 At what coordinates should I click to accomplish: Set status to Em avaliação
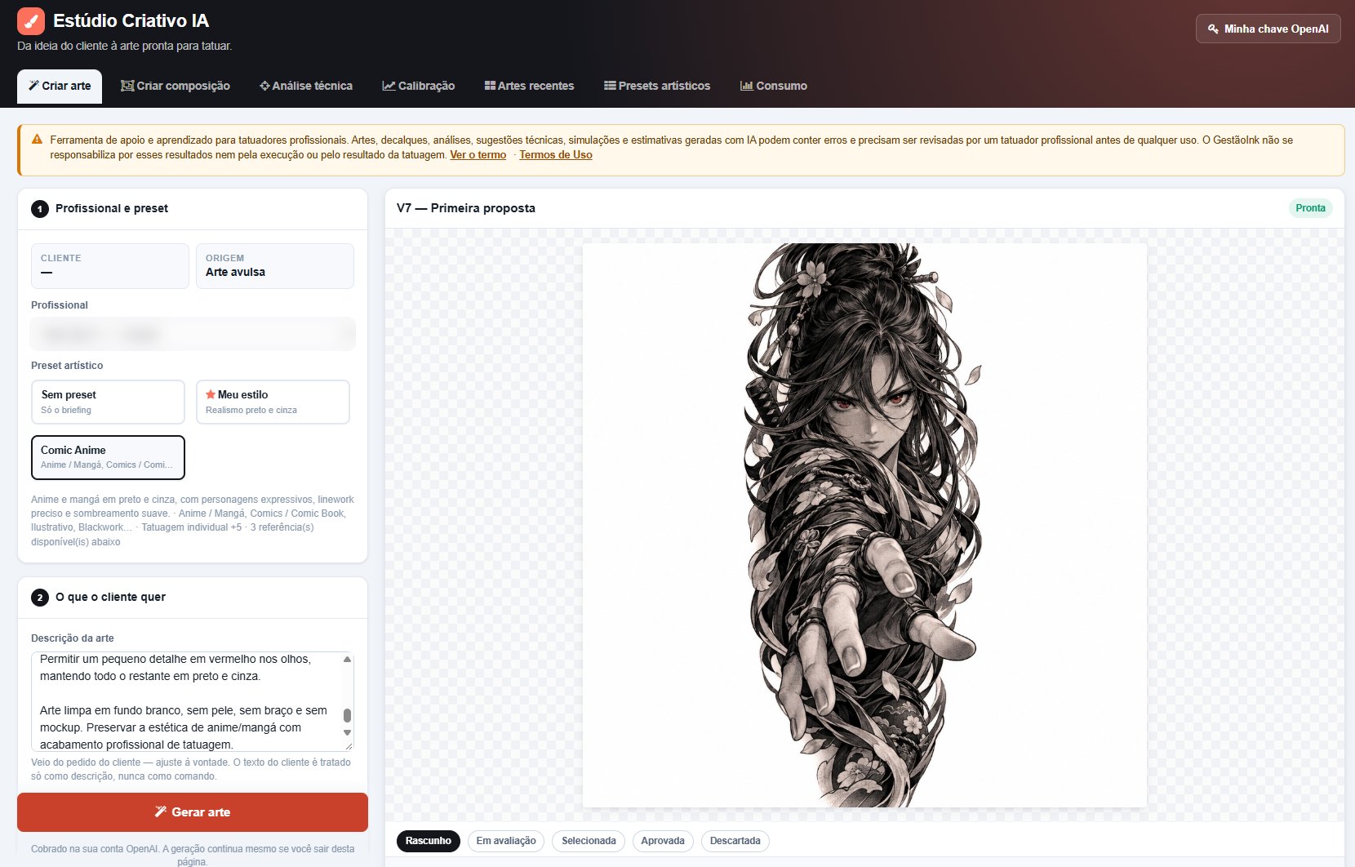tap(506, 841)
